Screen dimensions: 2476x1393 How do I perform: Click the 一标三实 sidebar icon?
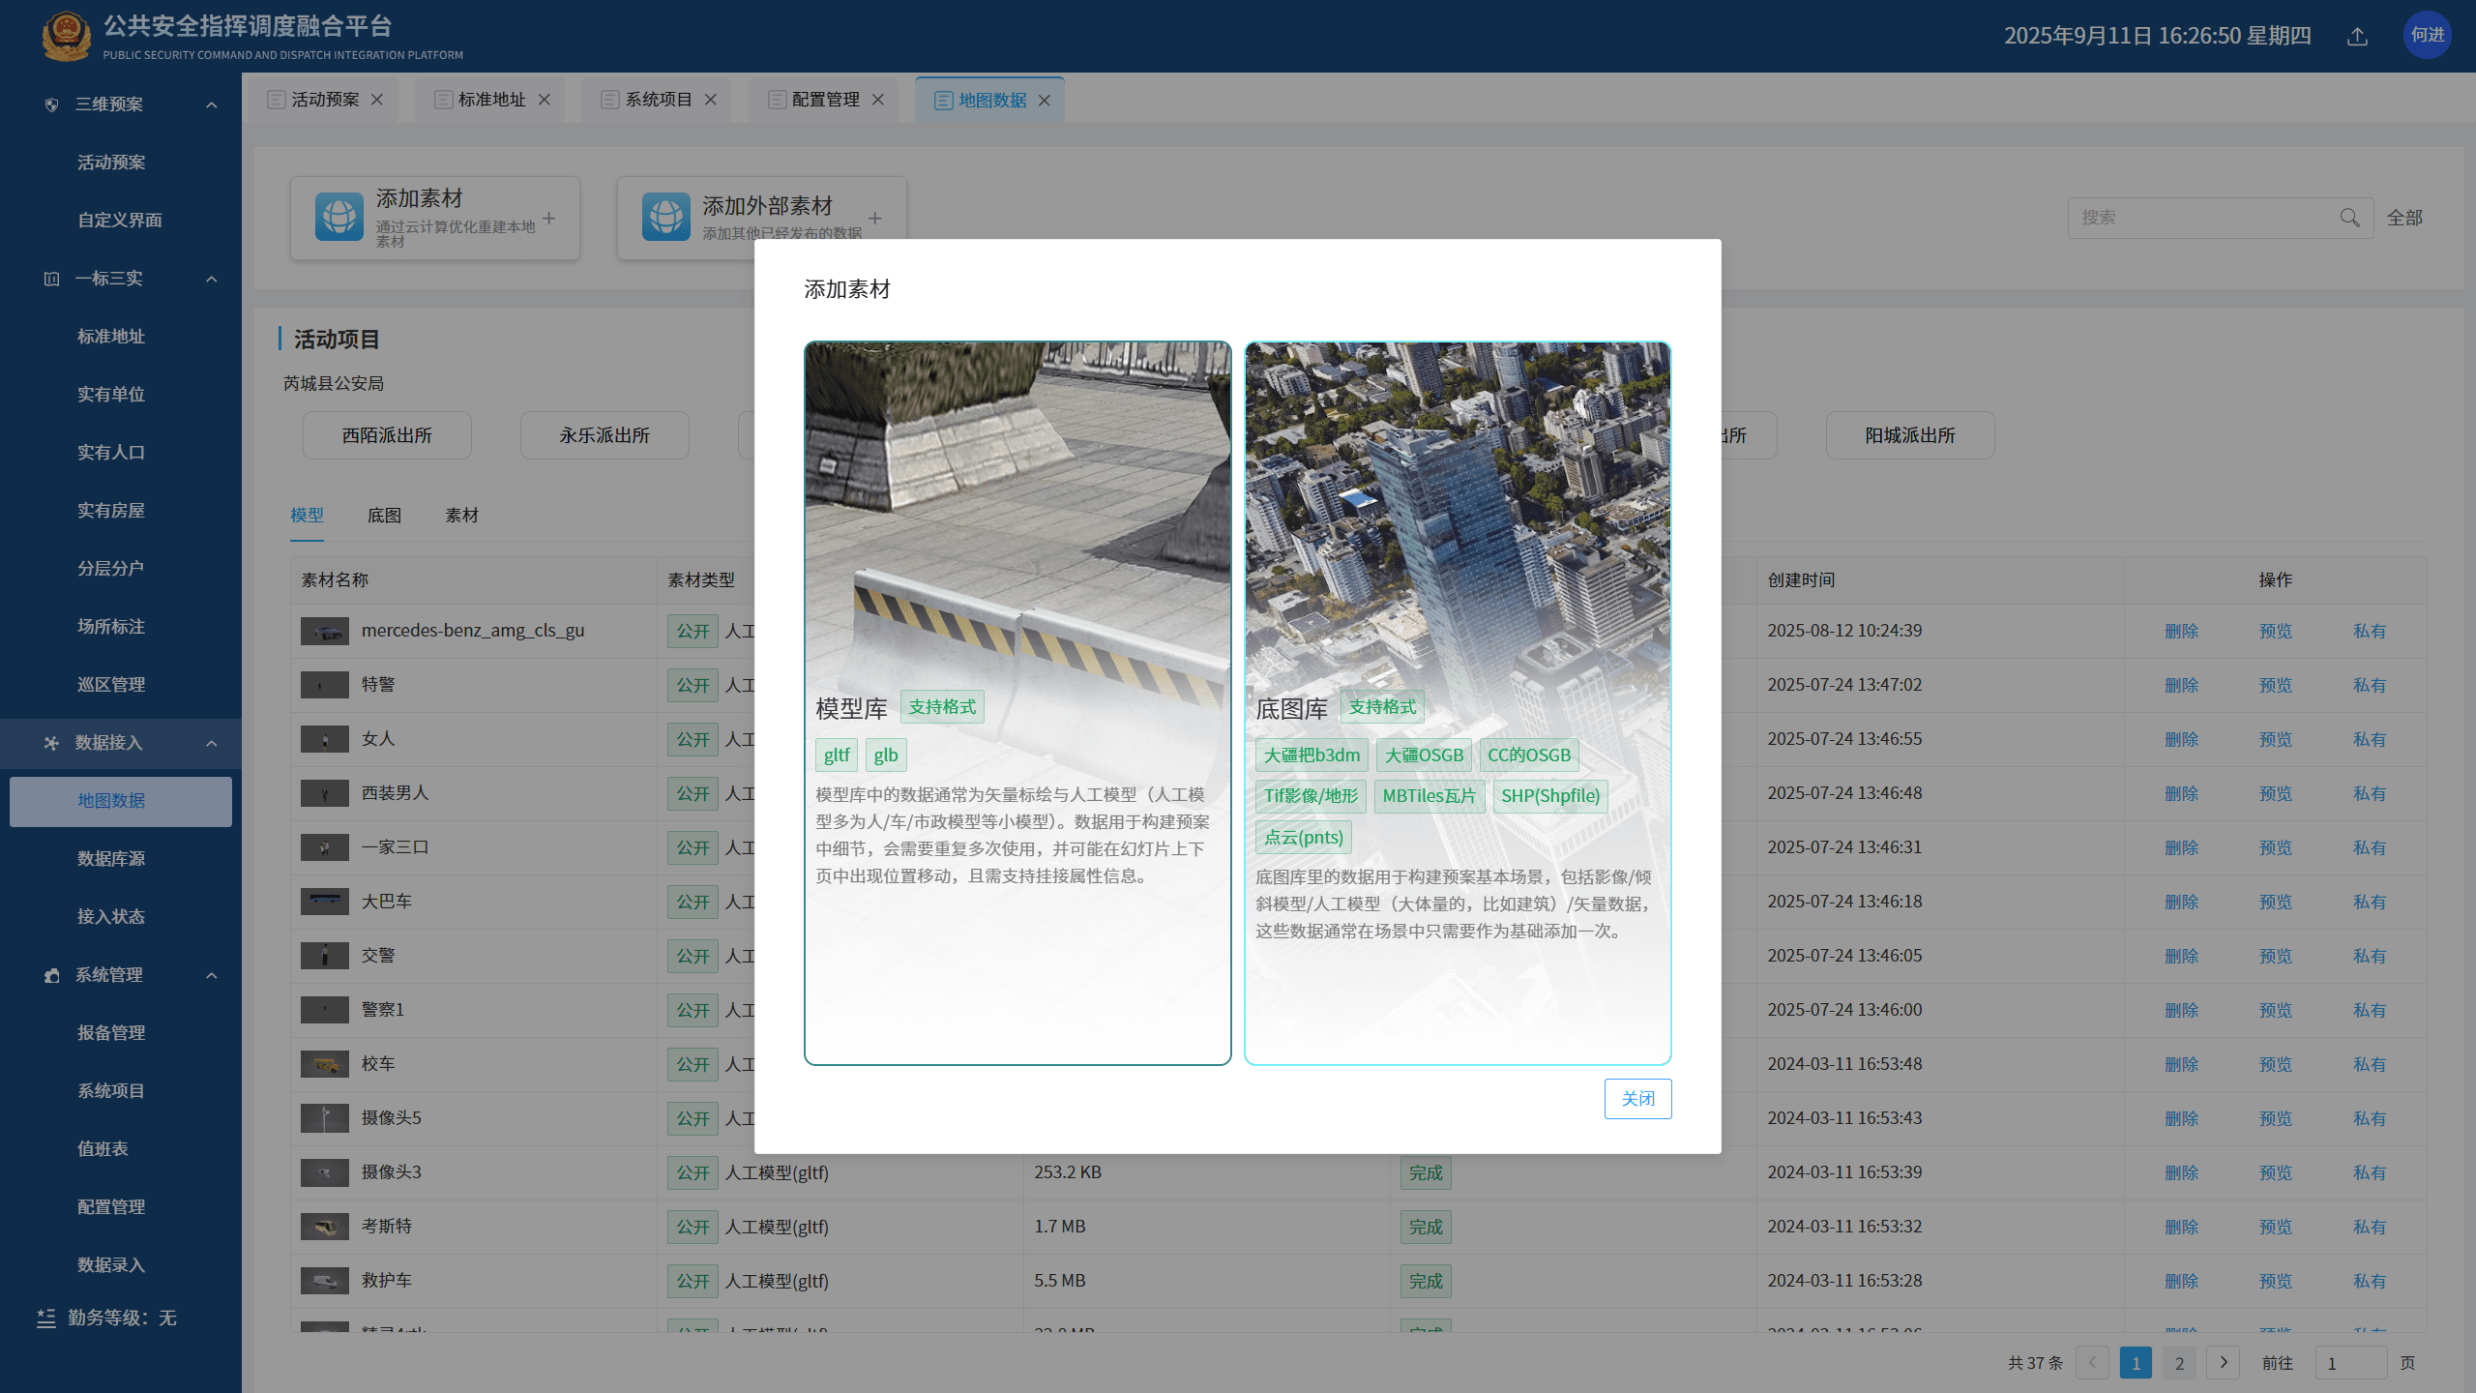coord(51,279)
